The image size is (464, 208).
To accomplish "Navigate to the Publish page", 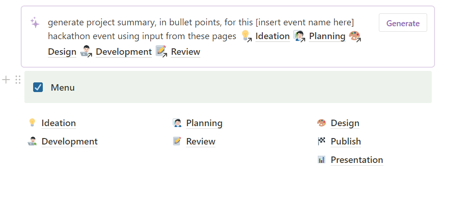I will point(346,141).
